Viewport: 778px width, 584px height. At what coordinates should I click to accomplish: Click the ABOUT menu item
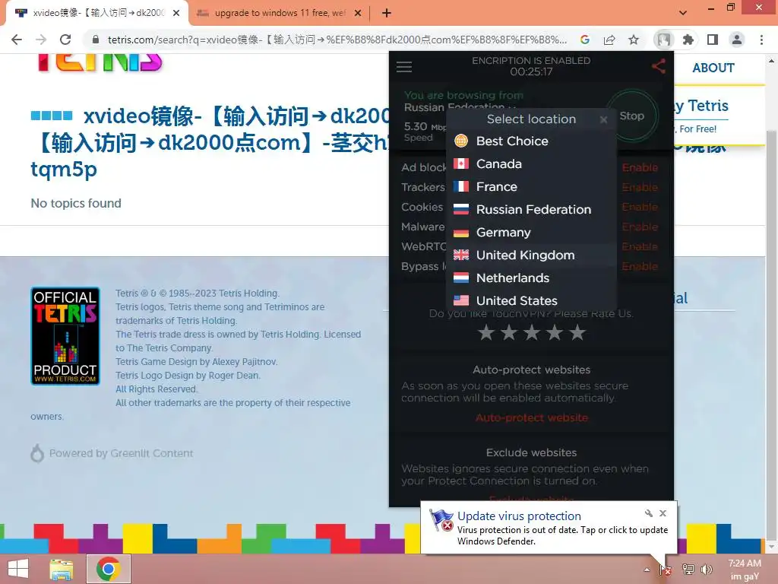click(x=713, y=68)
